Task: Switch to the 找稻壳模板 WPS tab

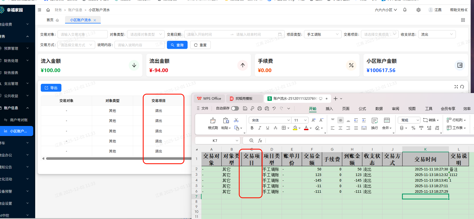Action: pos(244,98)
